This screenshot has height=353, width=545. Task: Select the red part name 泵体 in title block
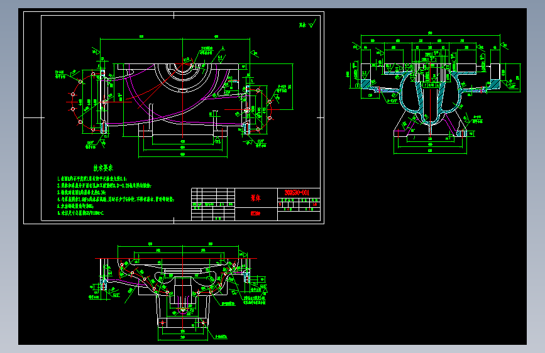[x=256, y=198]
